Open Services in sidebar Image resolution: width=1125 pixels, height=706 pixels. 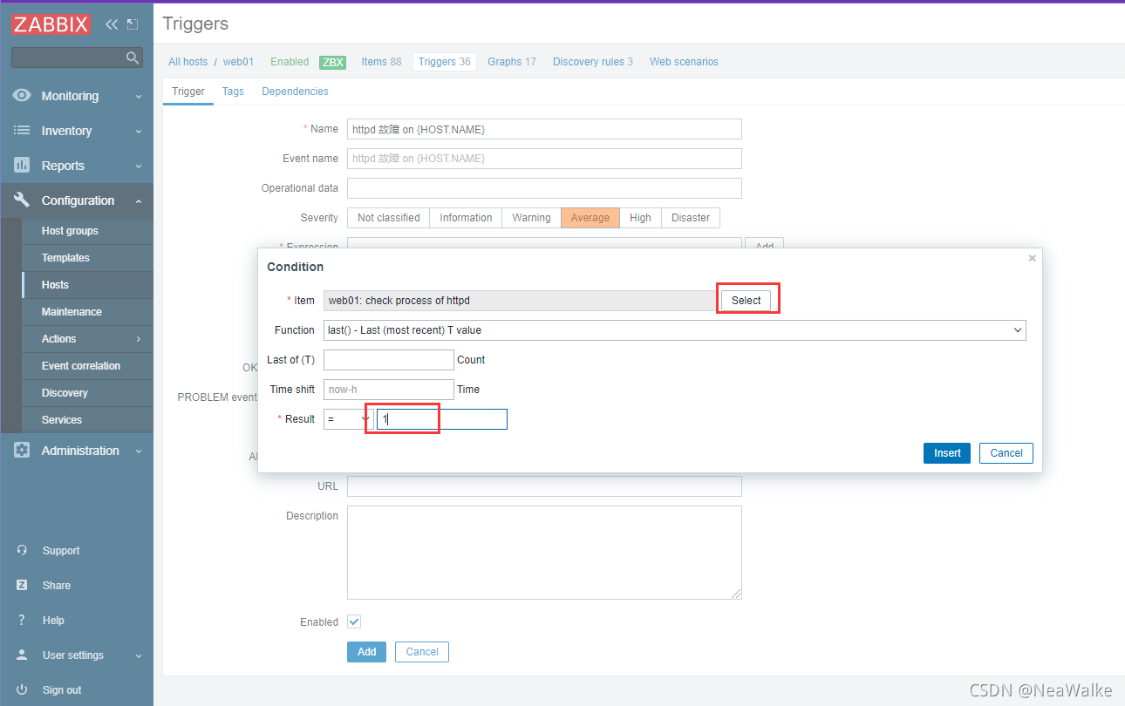point(87,420)
